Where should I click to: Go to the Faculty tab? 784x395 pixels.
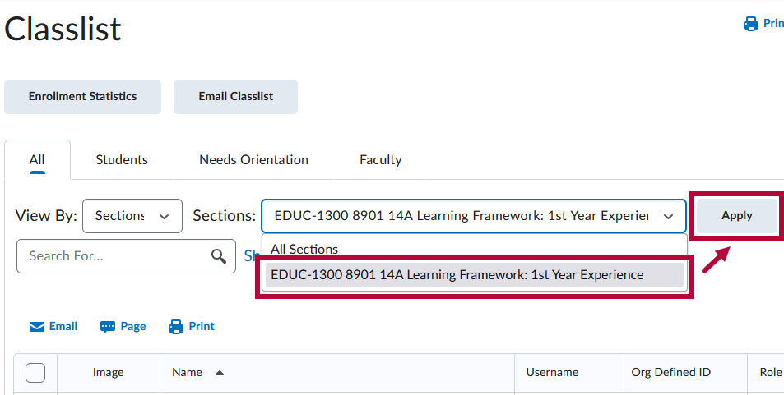click(x=380, y=160)
